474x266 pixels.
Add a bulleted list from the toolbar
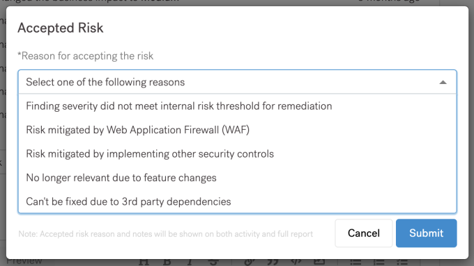(355, 262)
